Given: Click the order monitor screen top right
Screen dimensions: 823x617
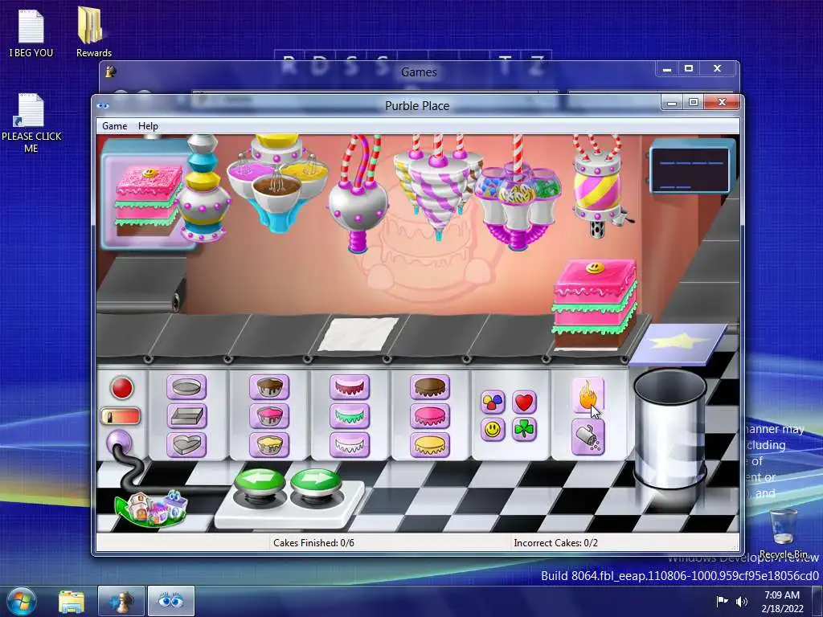Looking at the screenshot, I should [691, 170].
